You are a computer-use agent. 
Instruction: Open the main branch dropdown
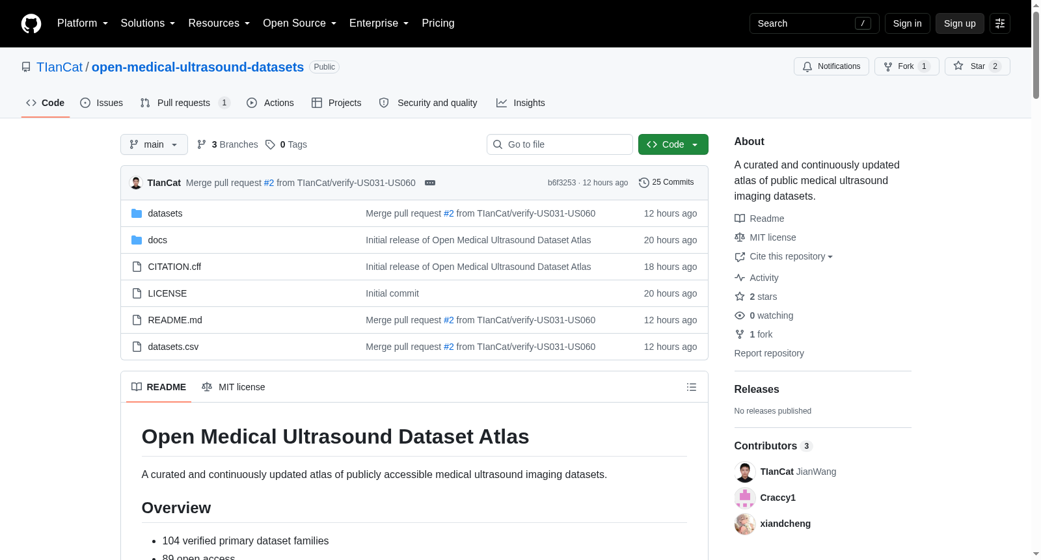point(154,144)
